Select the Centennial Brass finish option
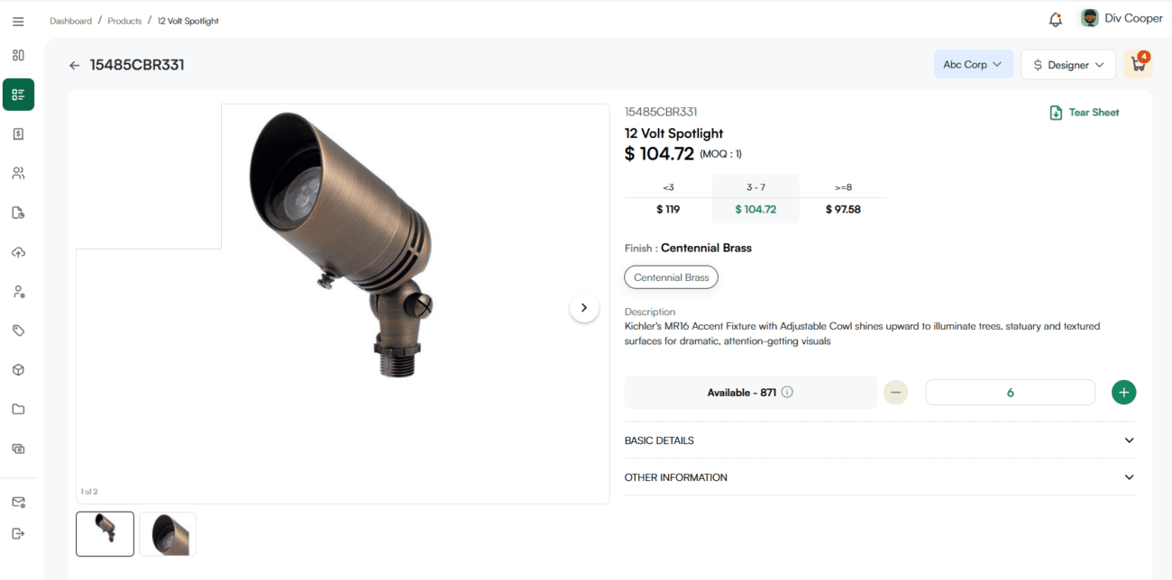Image resolution: width=1172 pixels, height=580 pixels. coord(671,277)
